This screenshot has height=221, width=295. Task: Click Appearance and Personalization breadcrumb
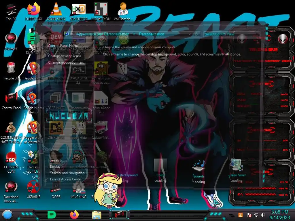(103, 34)
